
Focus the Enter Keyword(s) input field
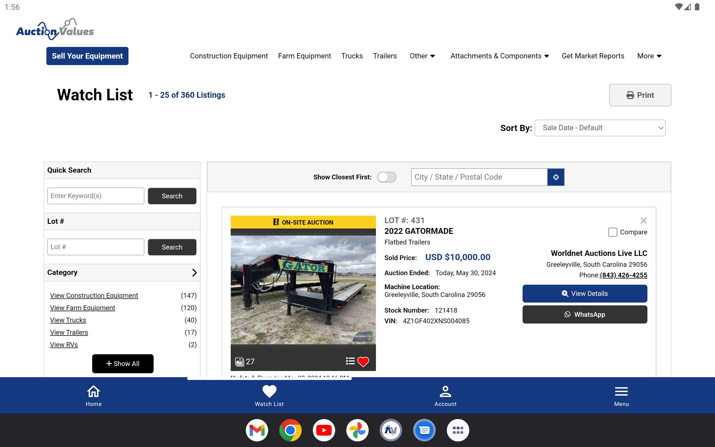96,196
